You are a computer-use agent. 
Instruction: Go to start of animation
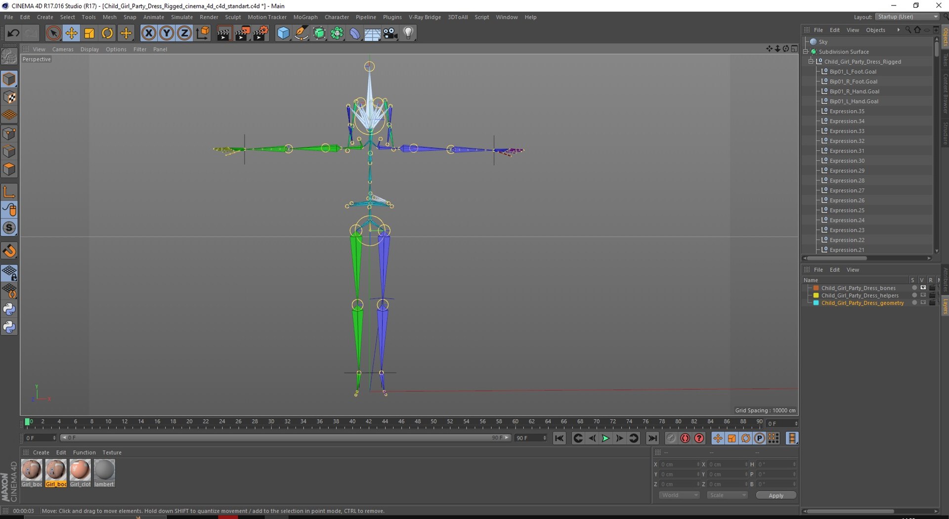tap(560, 438)
